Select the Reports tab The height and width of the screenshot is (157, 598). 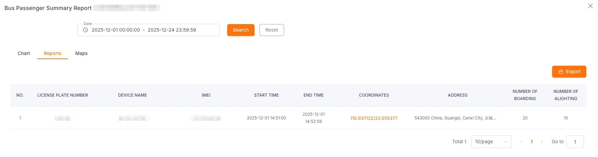(52, 53)
